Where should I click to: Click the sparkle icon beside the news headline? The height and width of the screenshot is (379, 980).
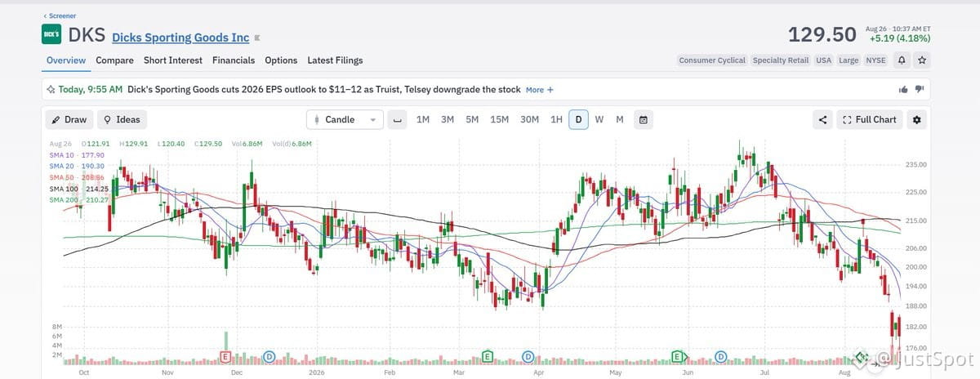51,90
